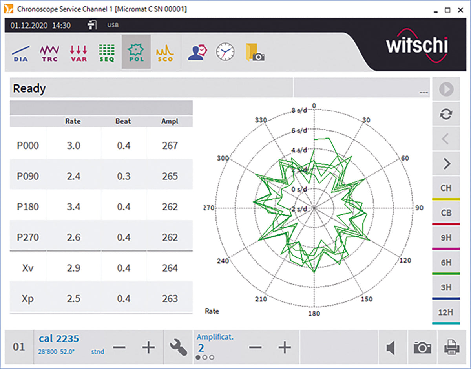
Task: Toggle the CH position display
Action: [x=446, y=188]
